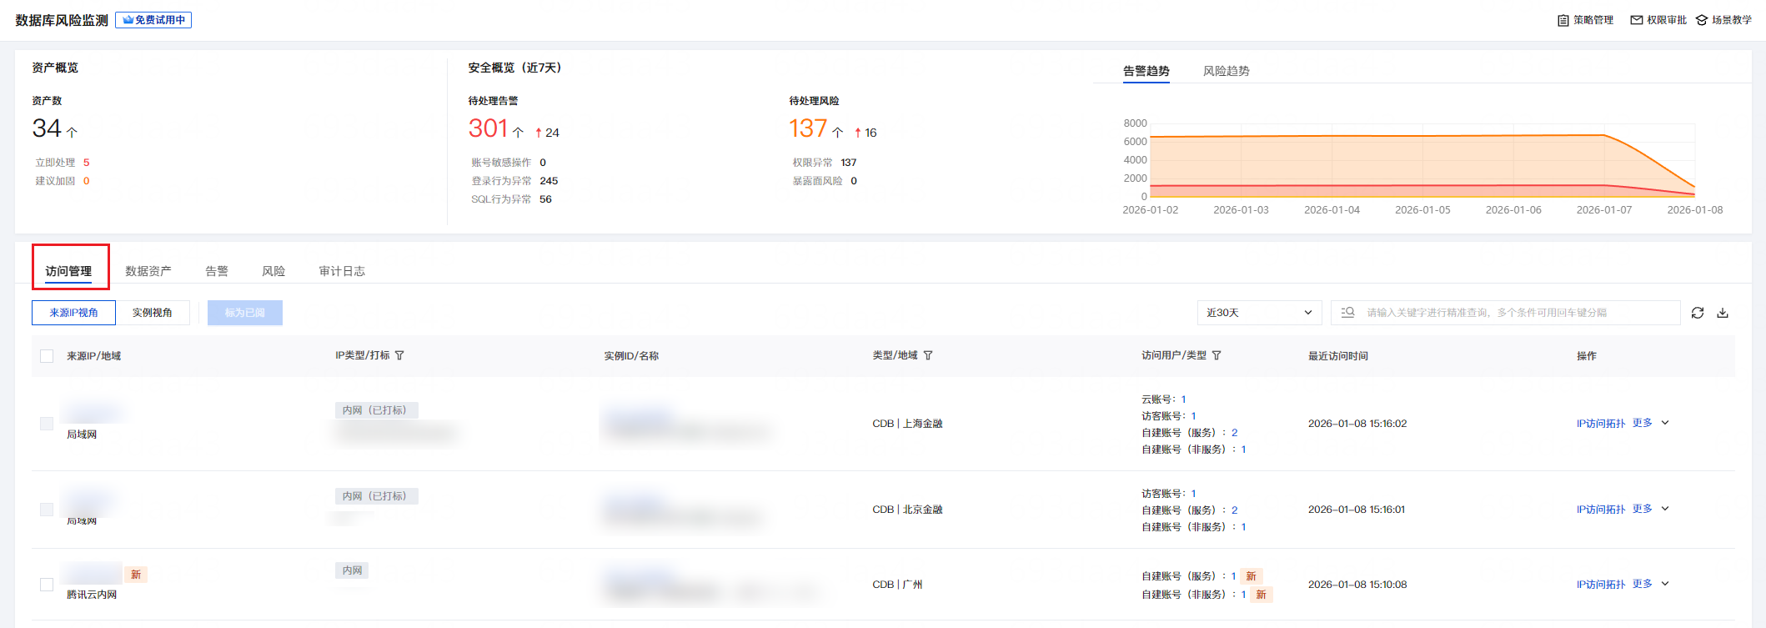Viewport: 1766px width, 628px height.
Task: Click the 审计日志 tab
Action: (x=342, y=271)
